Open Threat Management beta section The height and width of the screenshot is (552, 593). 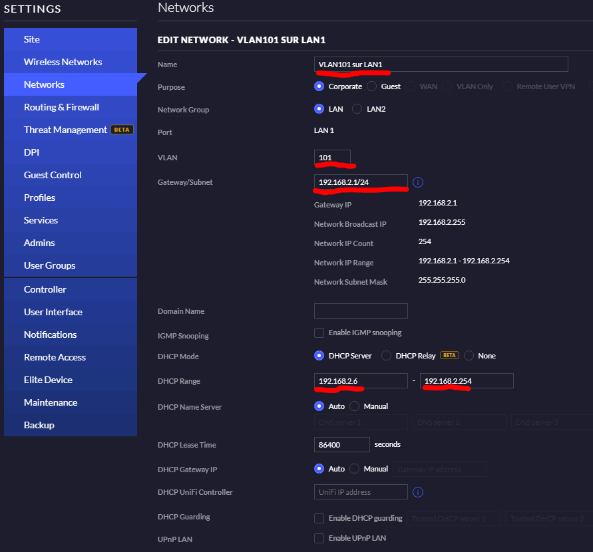click(65, 130)
